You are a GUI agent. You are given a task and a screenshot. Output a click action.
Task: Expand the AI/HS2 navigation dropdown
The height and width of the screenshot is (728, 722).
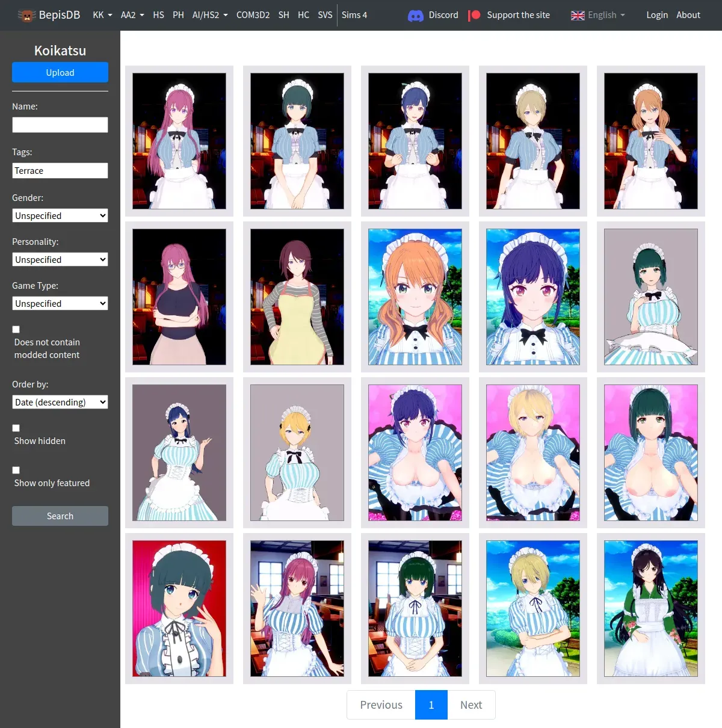click(210, 15)
